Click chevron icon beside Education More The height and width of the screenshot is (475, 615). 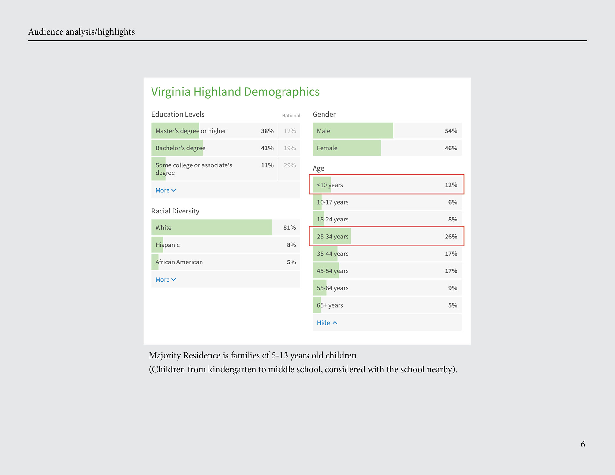coord(174,190)
